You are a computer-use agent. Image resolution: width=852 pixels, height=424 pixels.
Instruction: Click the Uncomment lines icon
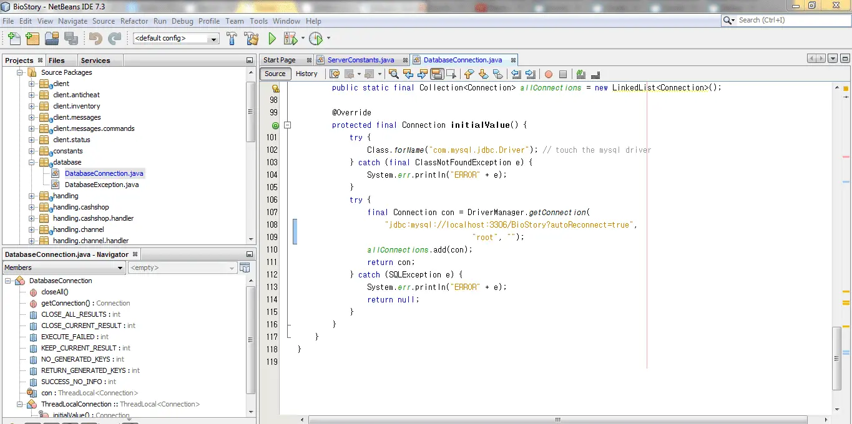595,74
